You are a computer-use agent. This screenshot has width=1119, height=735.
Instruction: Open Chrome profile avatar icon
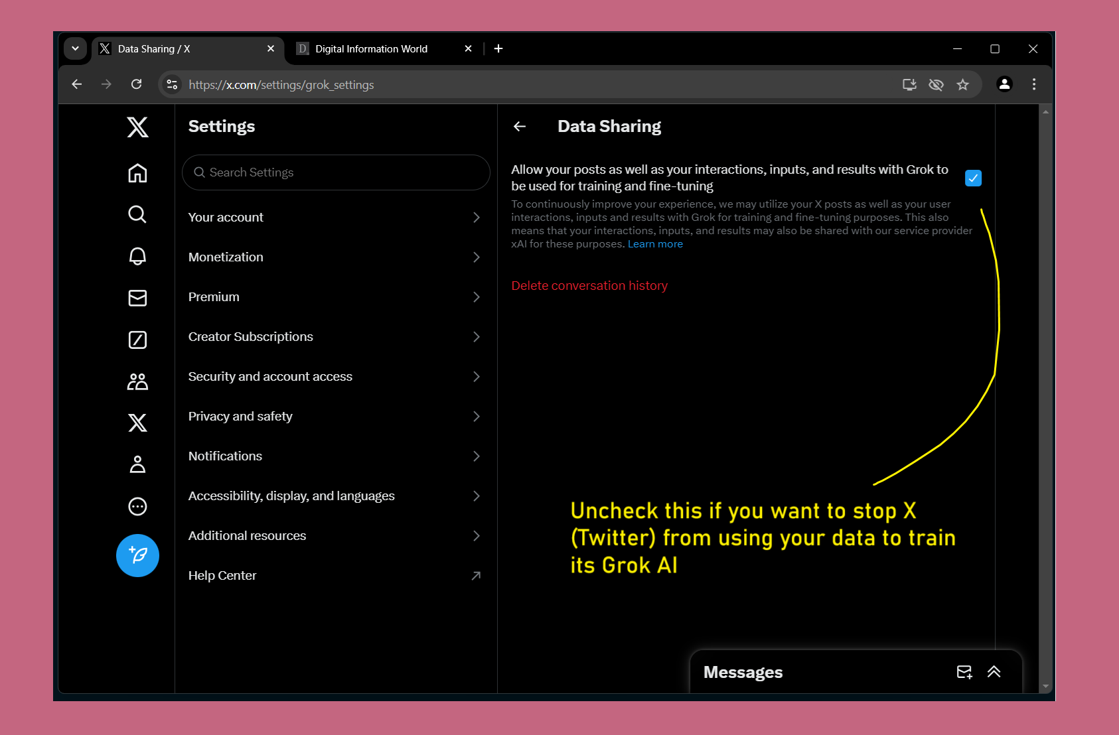1004,84
